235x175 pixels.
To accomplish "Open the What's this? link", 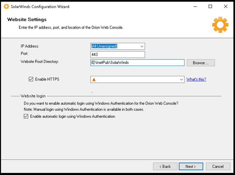I will pos(196,79).
